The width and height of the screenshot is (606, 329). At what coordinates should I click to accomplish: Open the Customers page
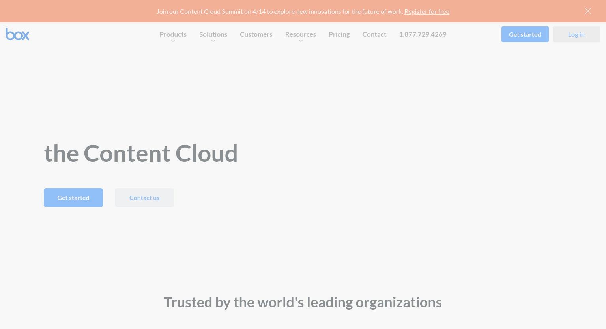pyautogui.click(x=256, y=34)
